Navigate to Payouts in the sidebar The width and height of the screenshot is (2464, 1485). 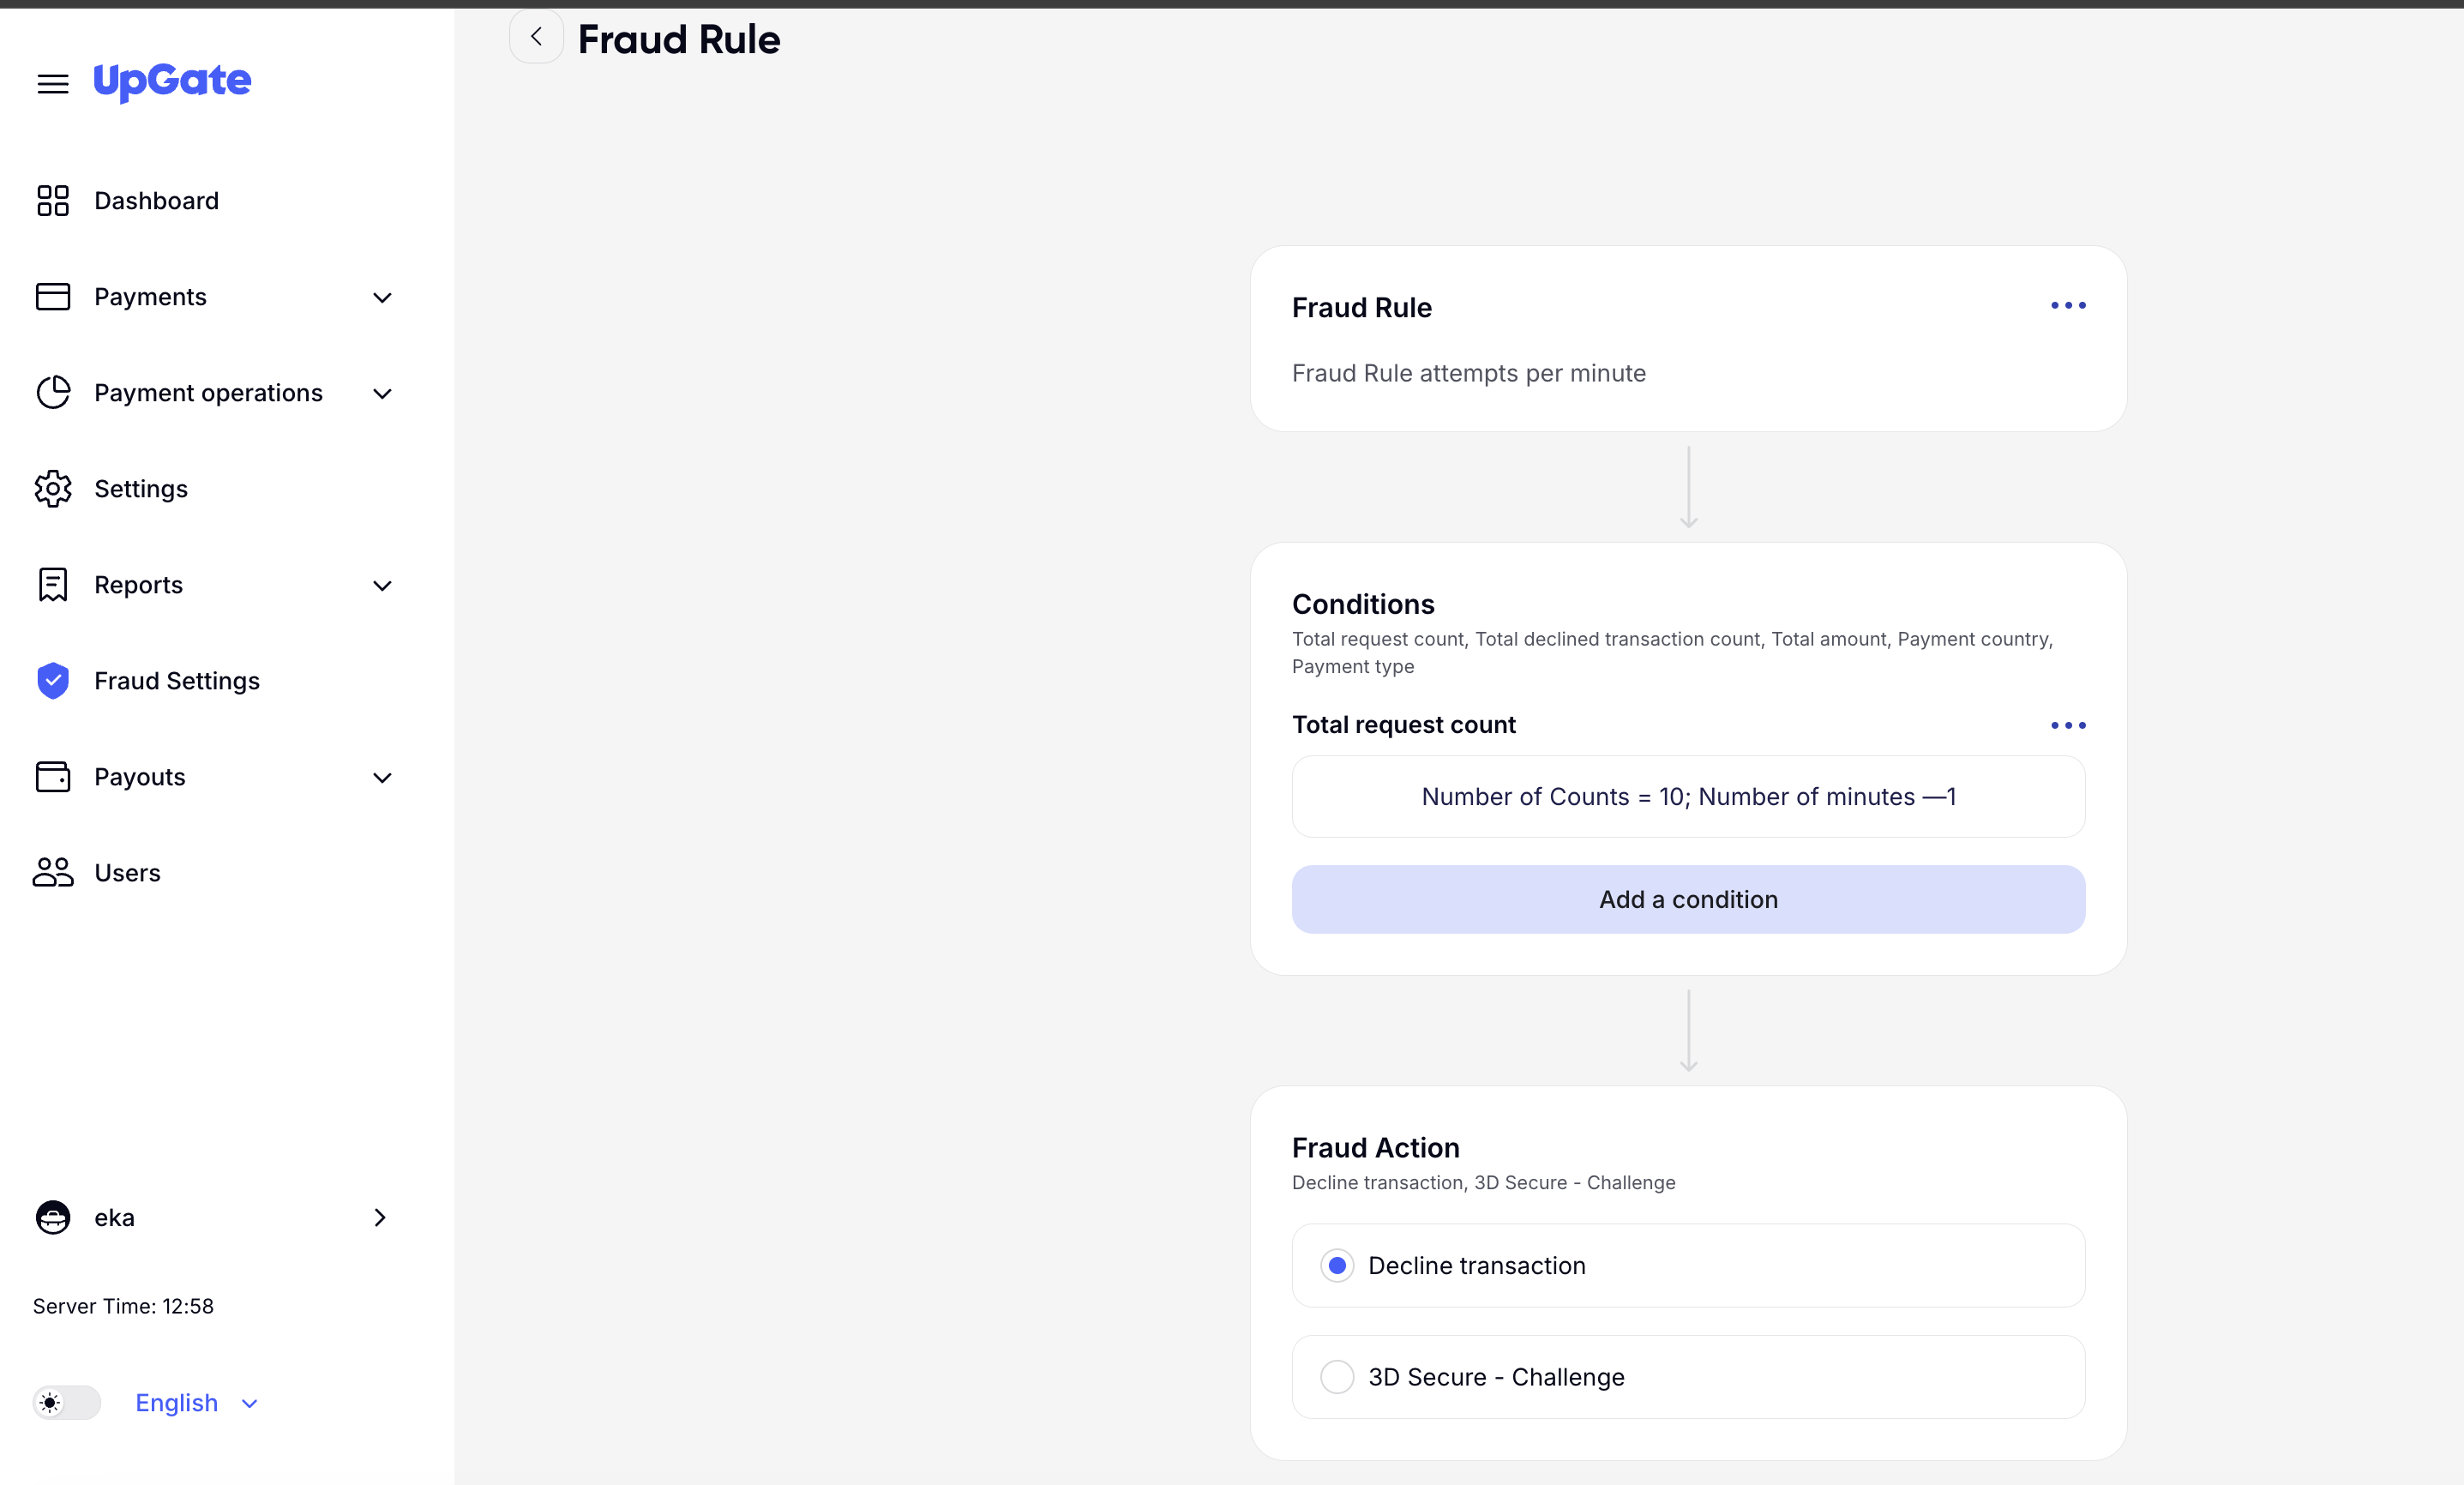(140, 776)
